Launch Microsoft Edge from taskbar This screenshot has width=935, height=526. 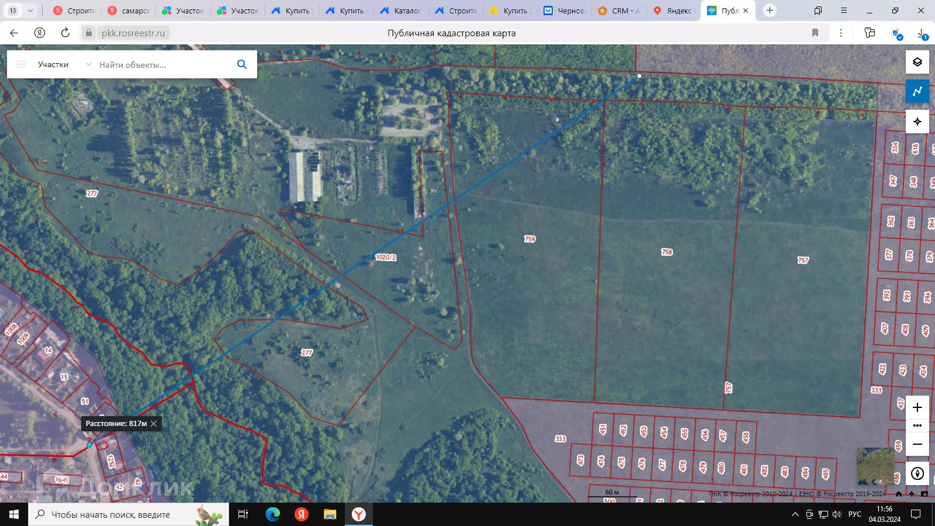(272, 514)
